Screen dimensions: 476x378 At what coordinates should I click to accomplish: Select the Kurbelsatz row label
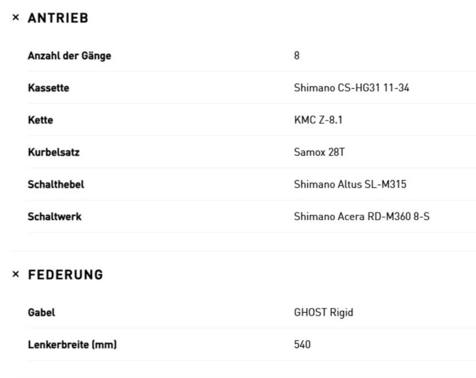(54, 152)
